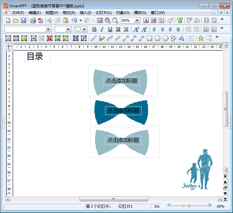
Task: Show more object toolbar buttons
Action: (217, 37)
